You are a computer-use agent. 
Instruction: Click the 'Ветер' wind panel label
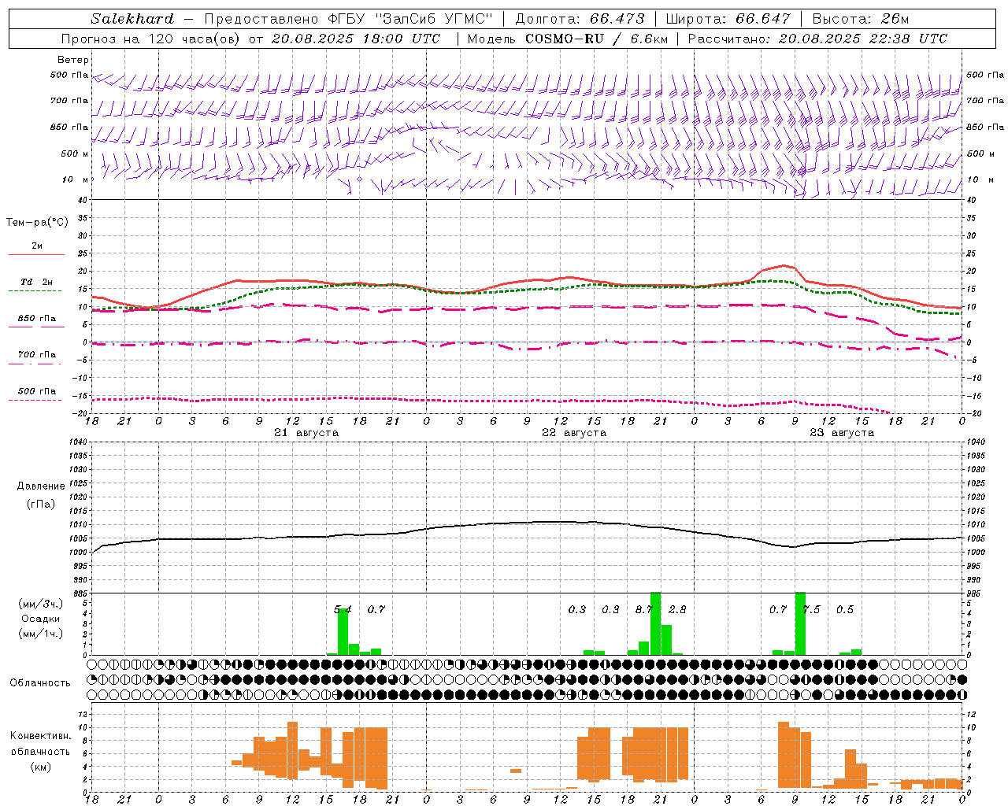[73, 60]
